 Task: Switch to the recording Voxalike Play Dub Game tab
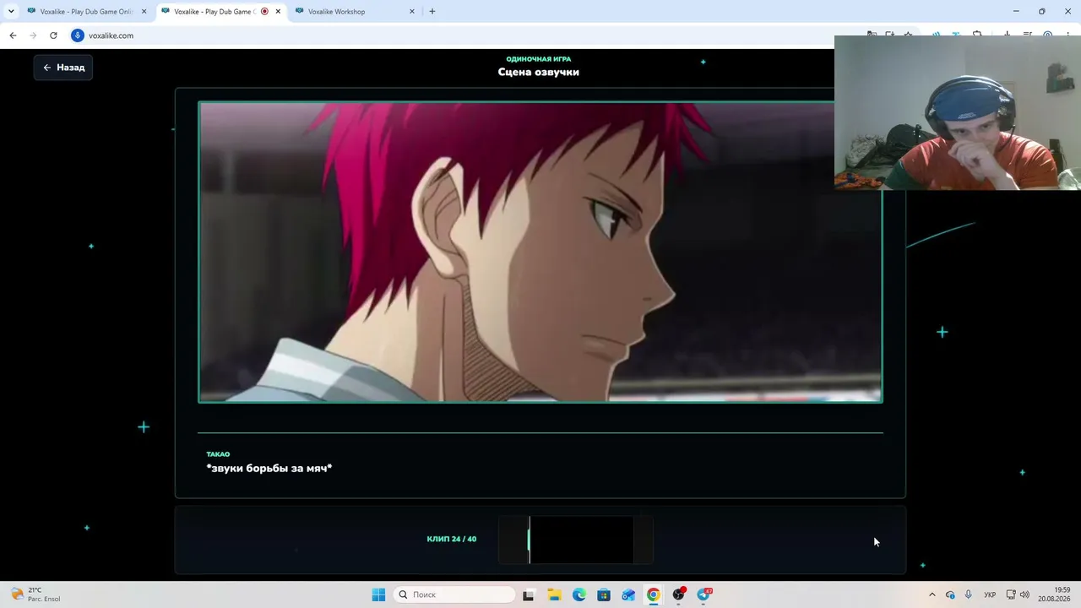(x=220, y=12)
